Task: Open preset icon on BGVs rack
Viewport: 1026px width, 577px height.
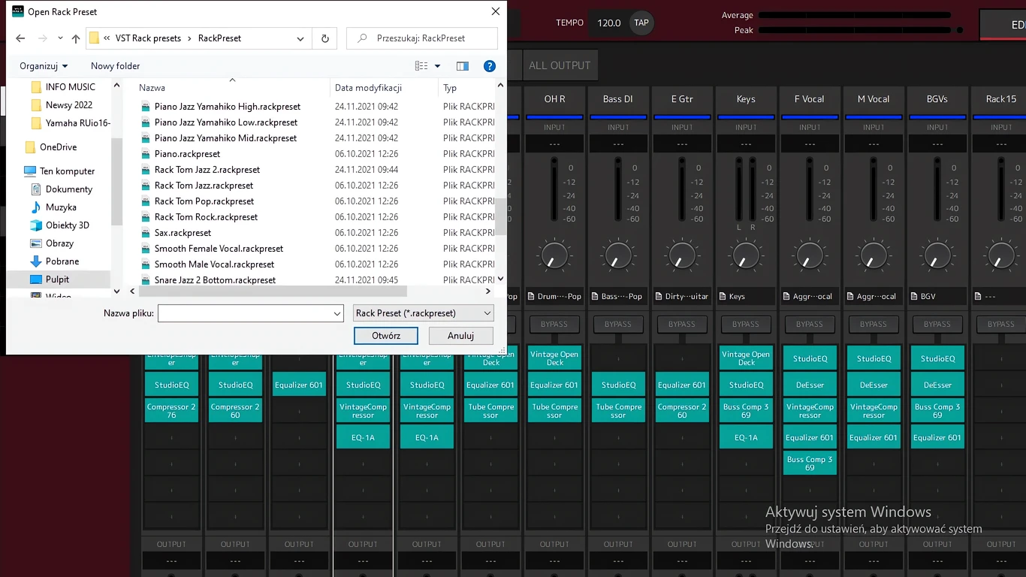Action: (914, 297)
